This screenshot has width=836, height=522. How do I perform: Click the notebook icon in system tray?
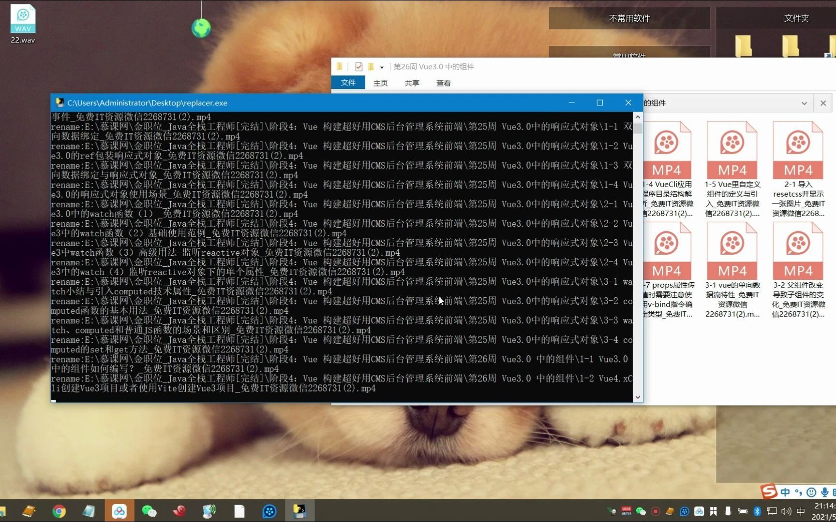[x=670, y=511]
